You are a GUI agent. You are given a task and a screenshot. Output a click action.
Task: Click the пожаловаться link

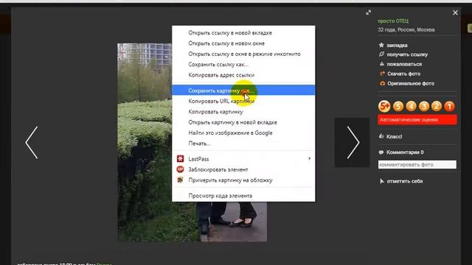(x=404, y=64)
